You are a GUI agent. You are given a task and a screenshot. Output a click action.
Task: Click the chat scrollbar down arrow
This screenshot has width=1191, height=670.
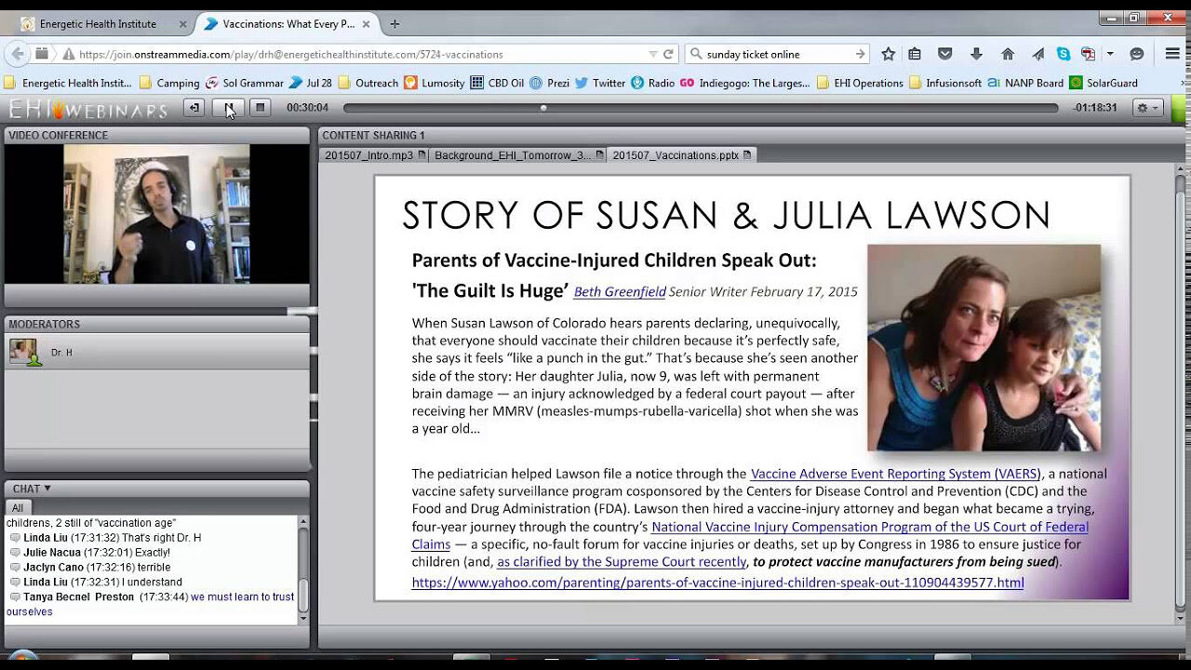point(302,619)
